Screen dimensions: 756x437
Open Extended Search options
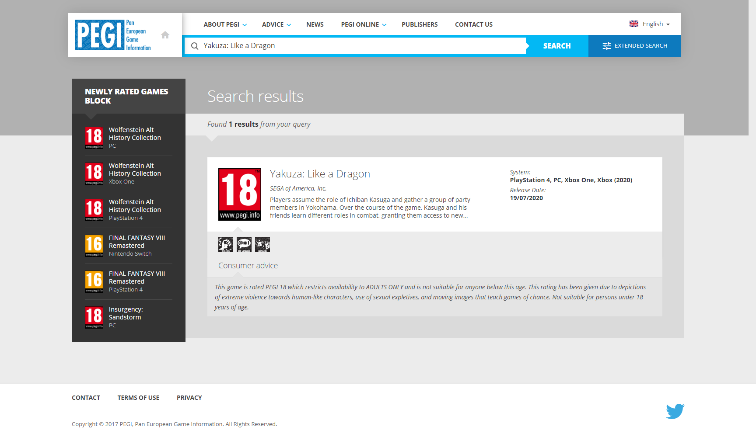coord(634,46)
